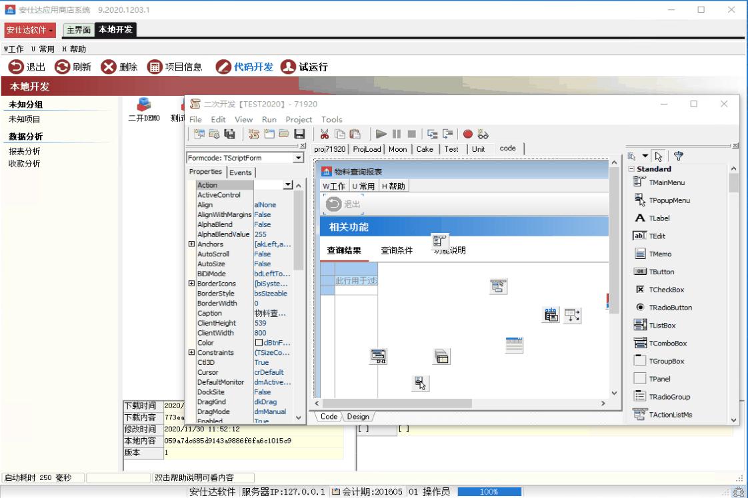Open the Unit editor tab
Image resolution: width=748 pixels, height=498 pixels.
pos(478,149)
